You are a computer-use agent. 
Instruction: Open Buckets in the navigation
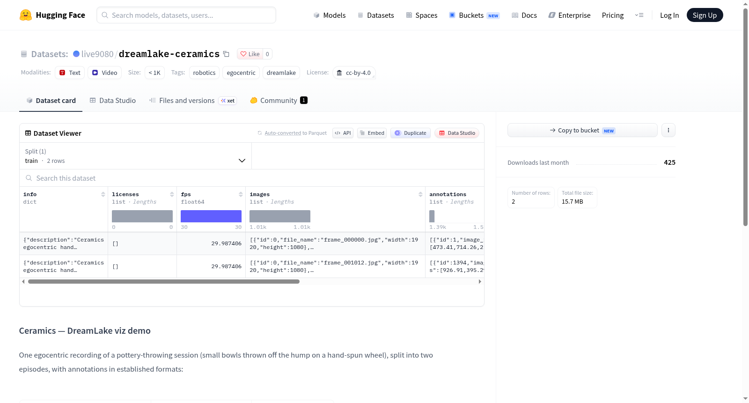tap(474, 15)
